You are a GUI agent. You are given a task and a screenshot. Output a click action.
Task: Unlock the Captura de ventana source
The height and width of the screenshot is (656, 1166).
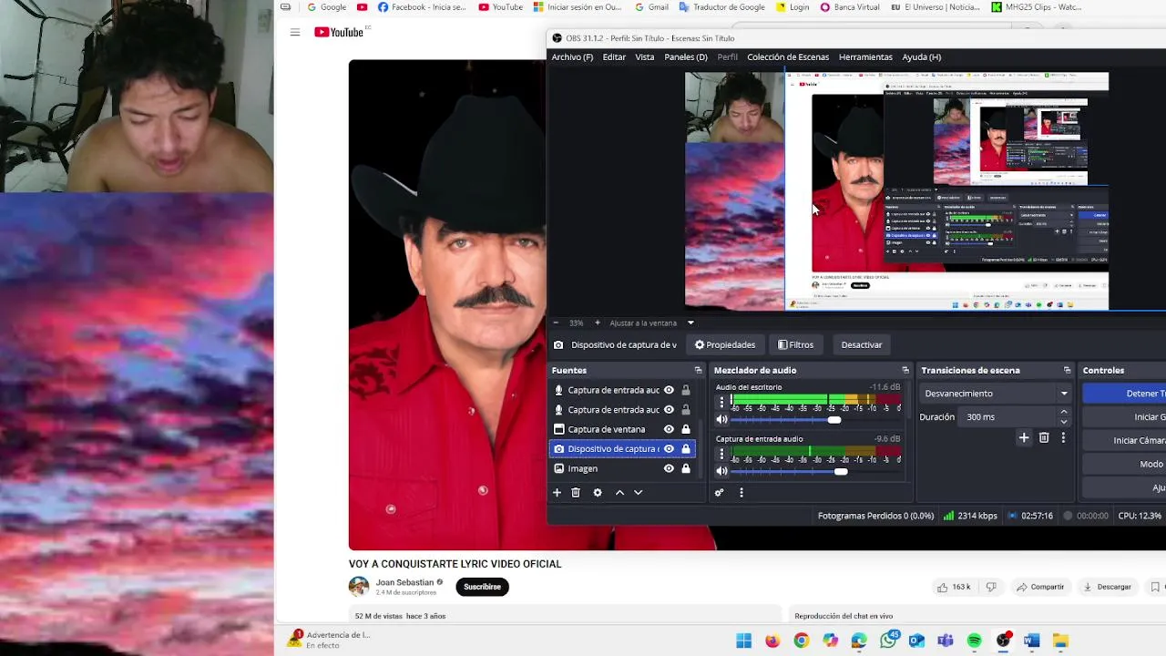(x=686, y=429)
